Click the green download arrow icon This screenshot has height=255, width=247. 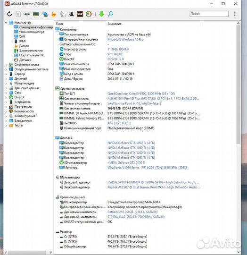(102, 14)
